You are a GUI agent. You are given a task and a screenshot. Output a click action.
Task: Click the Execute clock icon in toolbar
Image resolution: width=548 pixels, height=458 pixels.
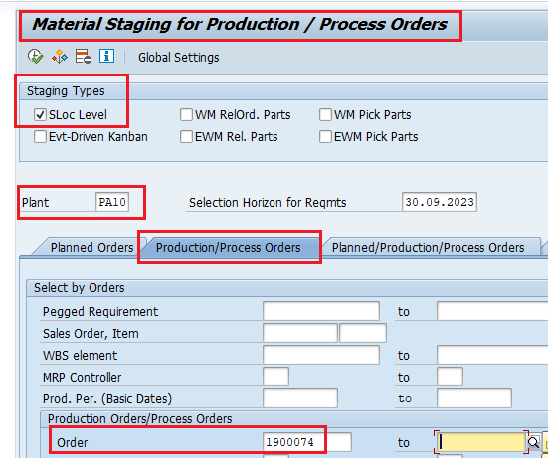point(35,56)
